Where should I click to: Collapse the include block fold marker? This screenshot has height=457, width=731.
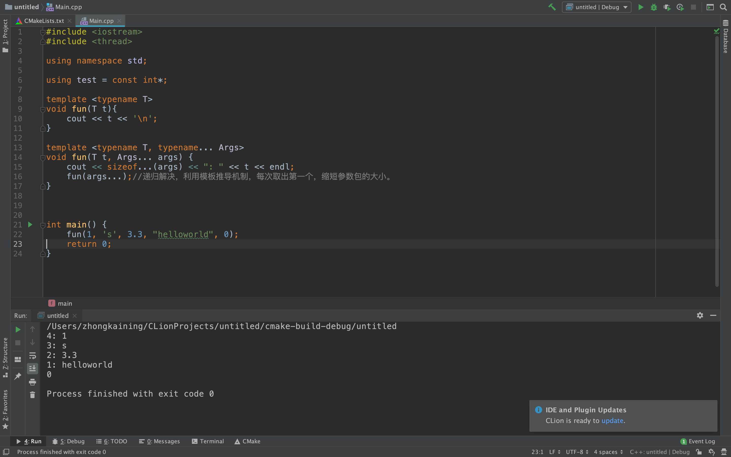43,32
